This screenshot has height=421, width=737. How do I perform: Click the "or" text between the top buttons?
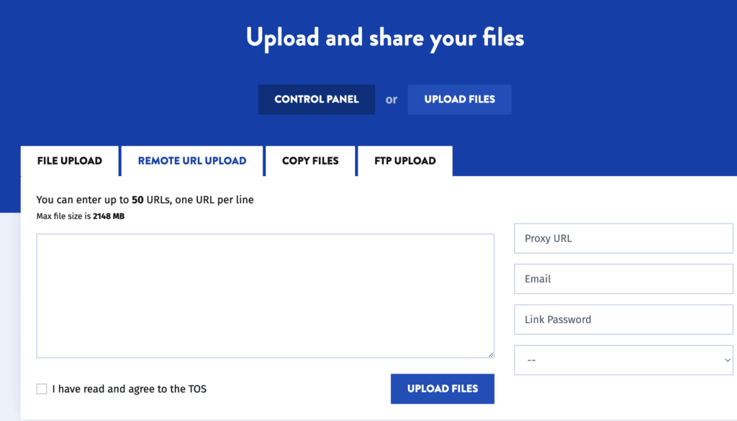click(x=392, y=99)
